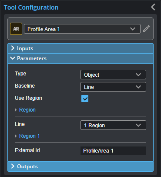The width and height of the screenshot is (161, 177).
Task: Click the chevron arrow of the Line dropdown
Action: pos(138,125)
